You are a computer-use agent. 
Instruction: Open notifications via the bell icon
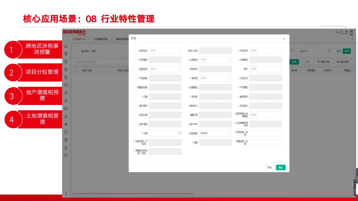coord(346,32)
